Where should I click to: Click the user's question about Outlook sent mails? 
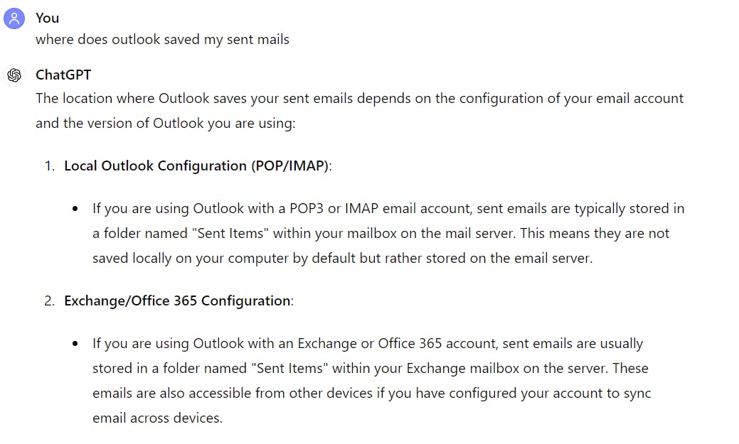click(162, 39)
